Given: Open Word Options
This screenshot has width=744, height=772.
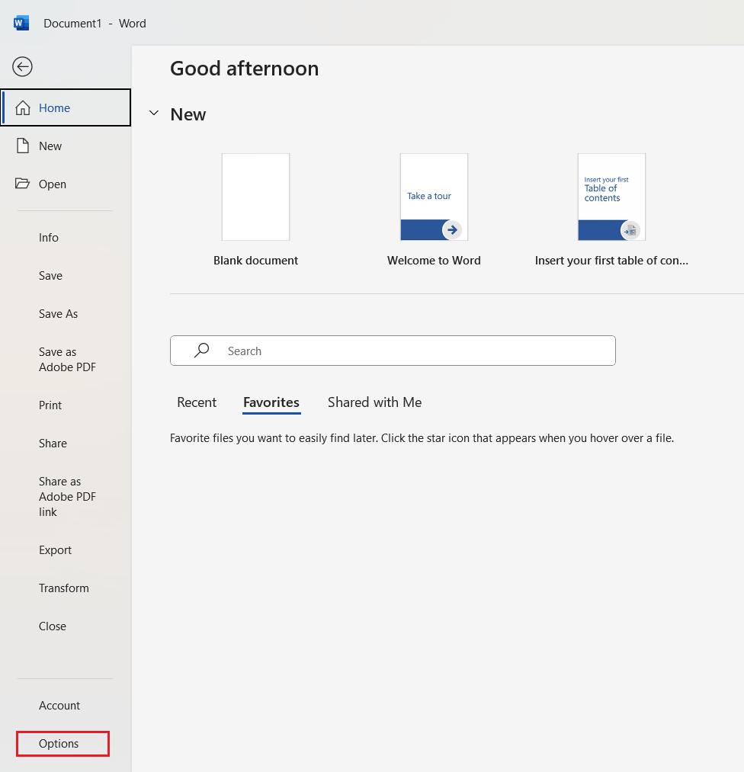Looking at the screenshot, I should [63, 744].
